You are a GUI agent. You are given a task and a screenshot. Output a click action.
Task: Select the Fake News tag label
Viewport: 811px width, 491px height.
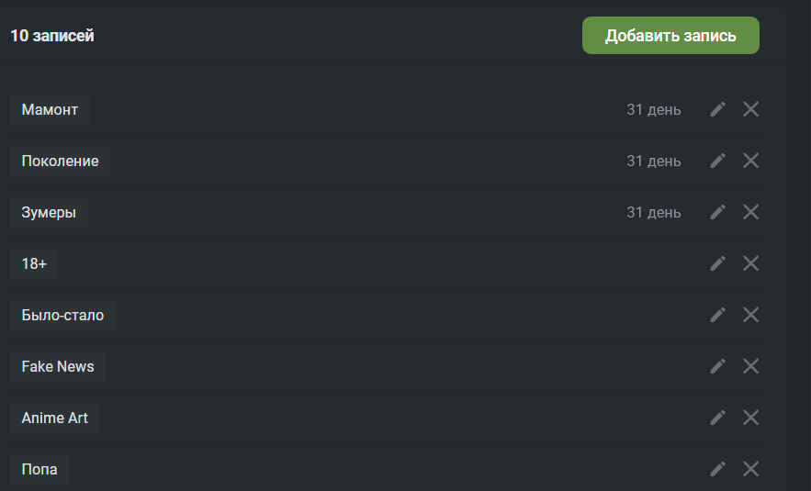[58, 367]
